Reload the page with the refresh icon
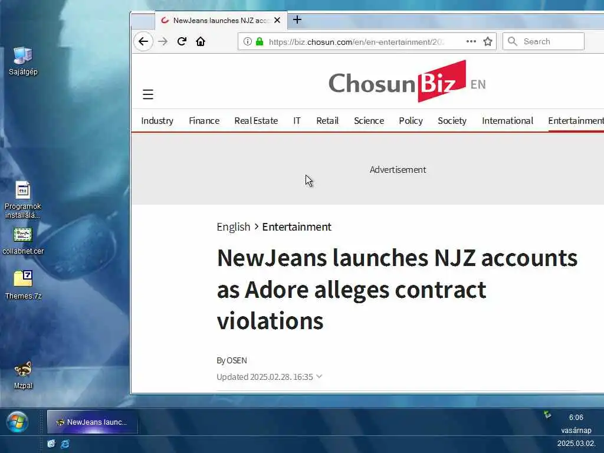 182,41
